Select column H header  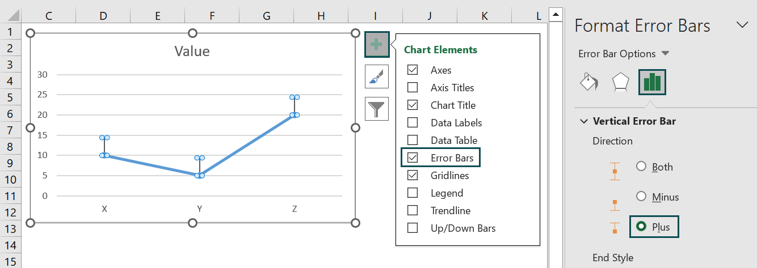(x=321, y=16)
